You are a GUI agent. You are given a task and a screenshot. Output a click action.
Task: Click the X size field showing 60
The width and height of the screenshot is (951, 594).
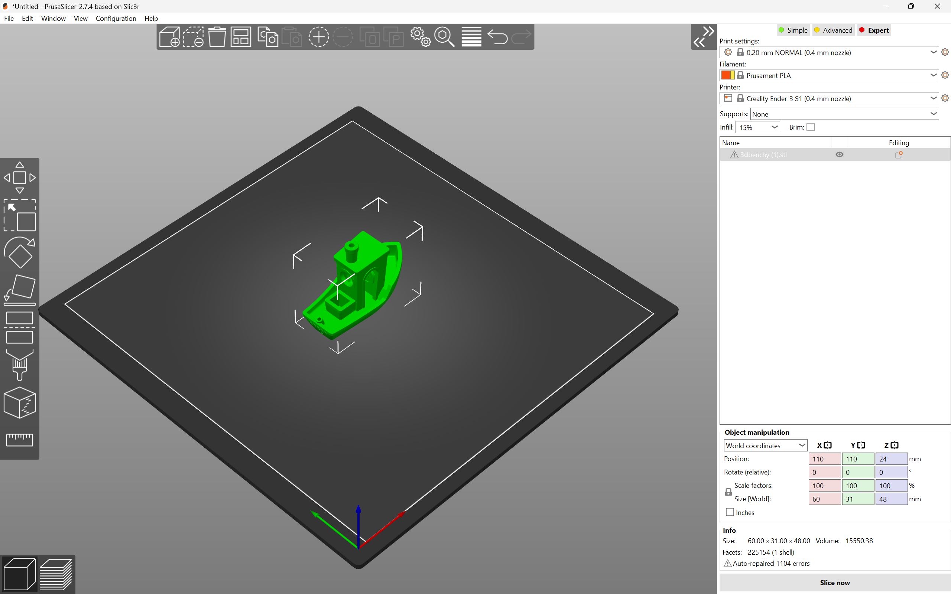pos(824,499)
